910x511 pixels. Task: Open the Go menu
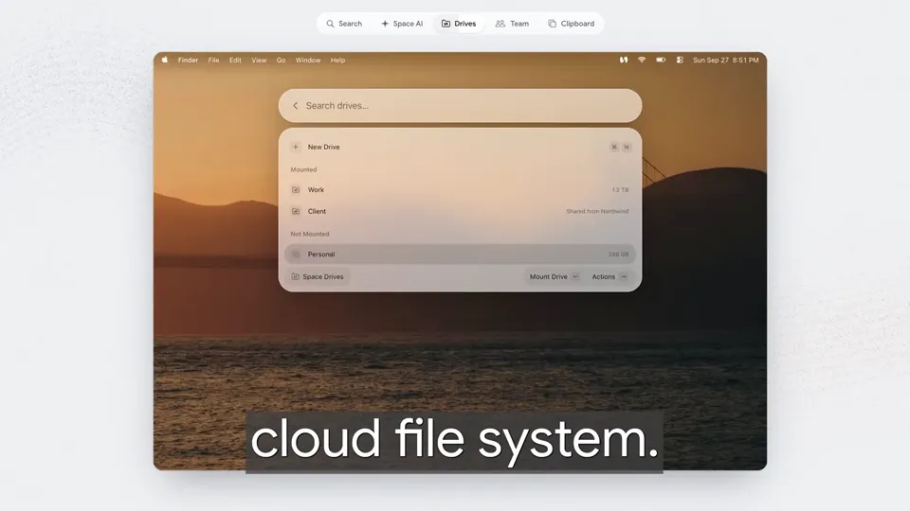click(281, 61)
